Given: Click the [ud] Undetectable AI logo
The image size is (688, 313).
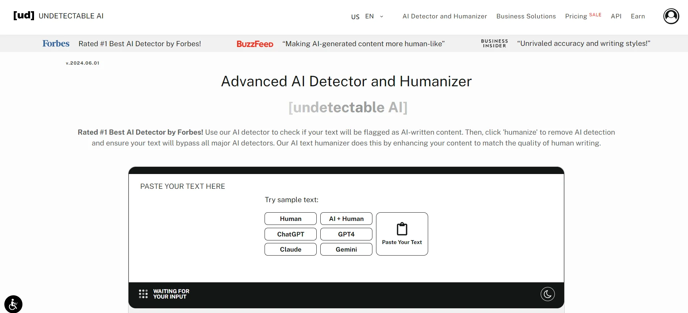Looking at the screenshot, I should (58, 16).
